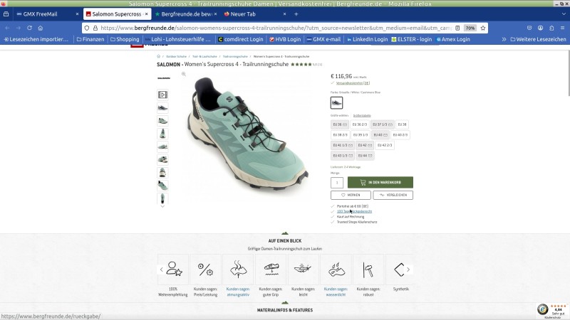Image resolution: width=570 pixels, height=320 pixels.
Task: Open tracking protection shield icon in address bar
Action: tap(87, 28)
